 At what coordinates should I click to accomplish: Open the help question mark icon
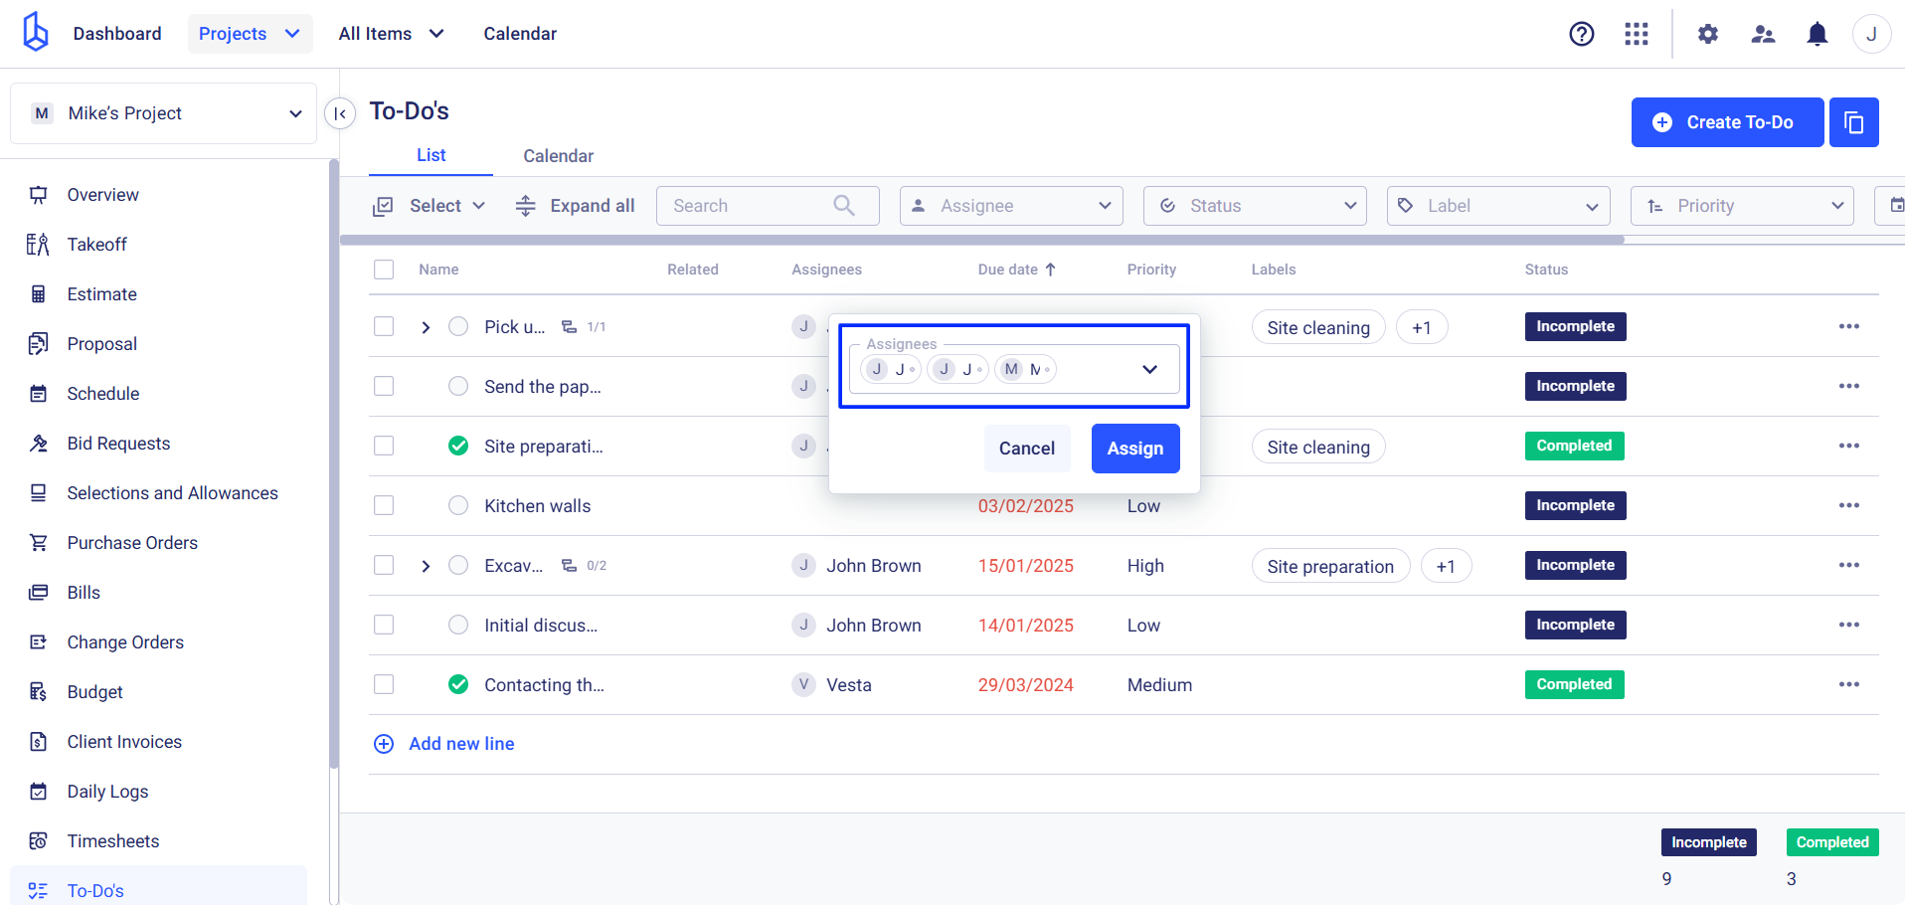(x=1581, y=34)
